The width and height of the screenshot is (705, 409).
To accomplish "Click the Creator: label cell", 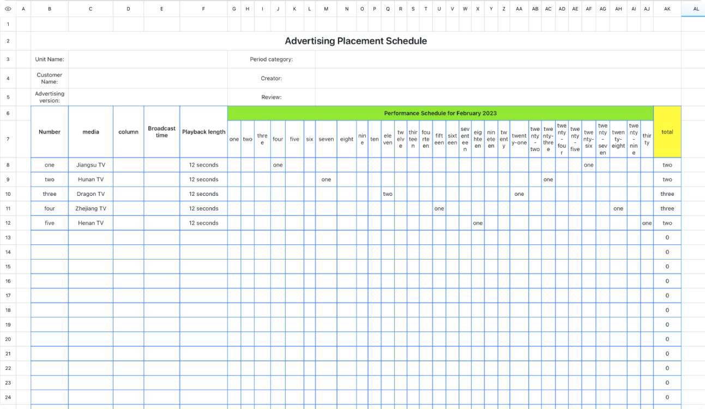I will (272, 78).
